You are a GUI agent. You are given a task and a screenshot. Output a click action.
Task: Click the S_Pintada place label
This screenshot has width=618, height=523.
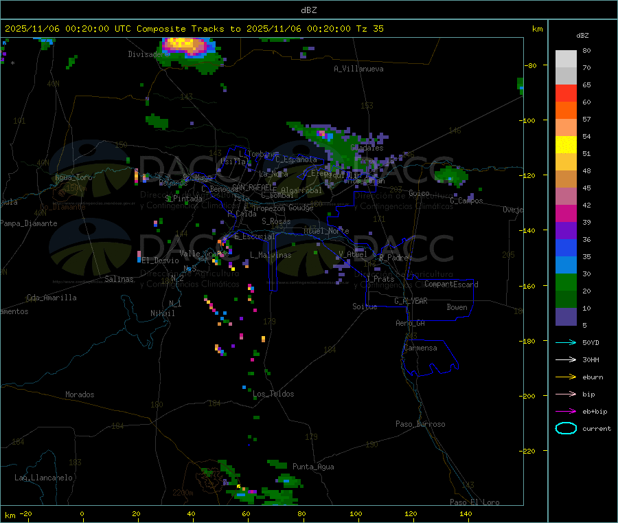tap(183, 199)
